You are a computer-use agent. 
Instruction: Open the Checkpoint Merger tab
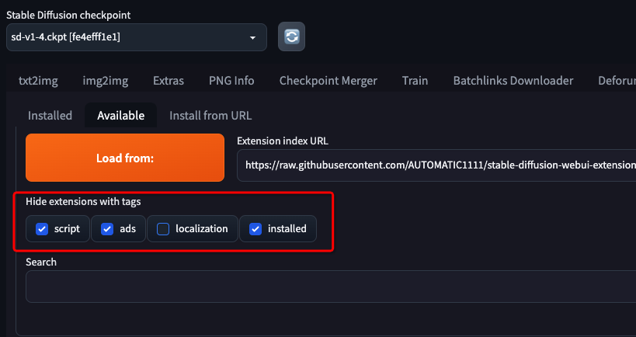click(328, 81)
